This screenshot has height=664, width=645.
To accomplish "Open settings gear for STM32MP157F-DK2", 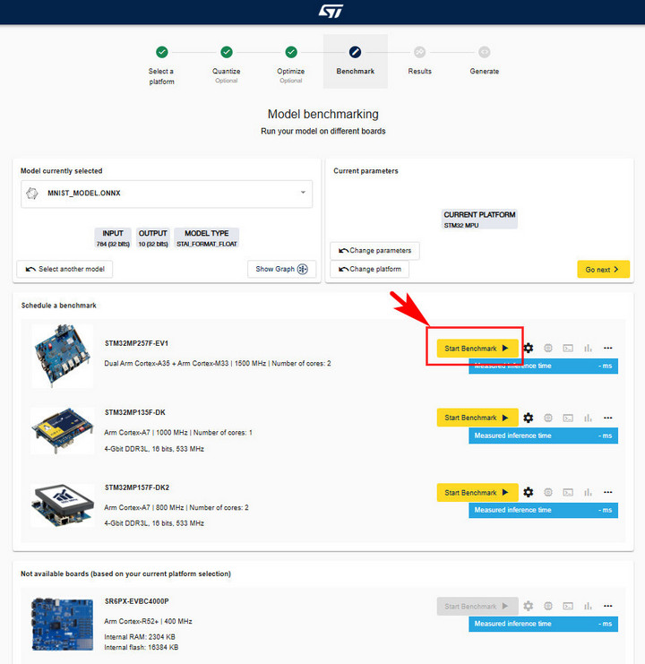I will (x=529, y=492).
